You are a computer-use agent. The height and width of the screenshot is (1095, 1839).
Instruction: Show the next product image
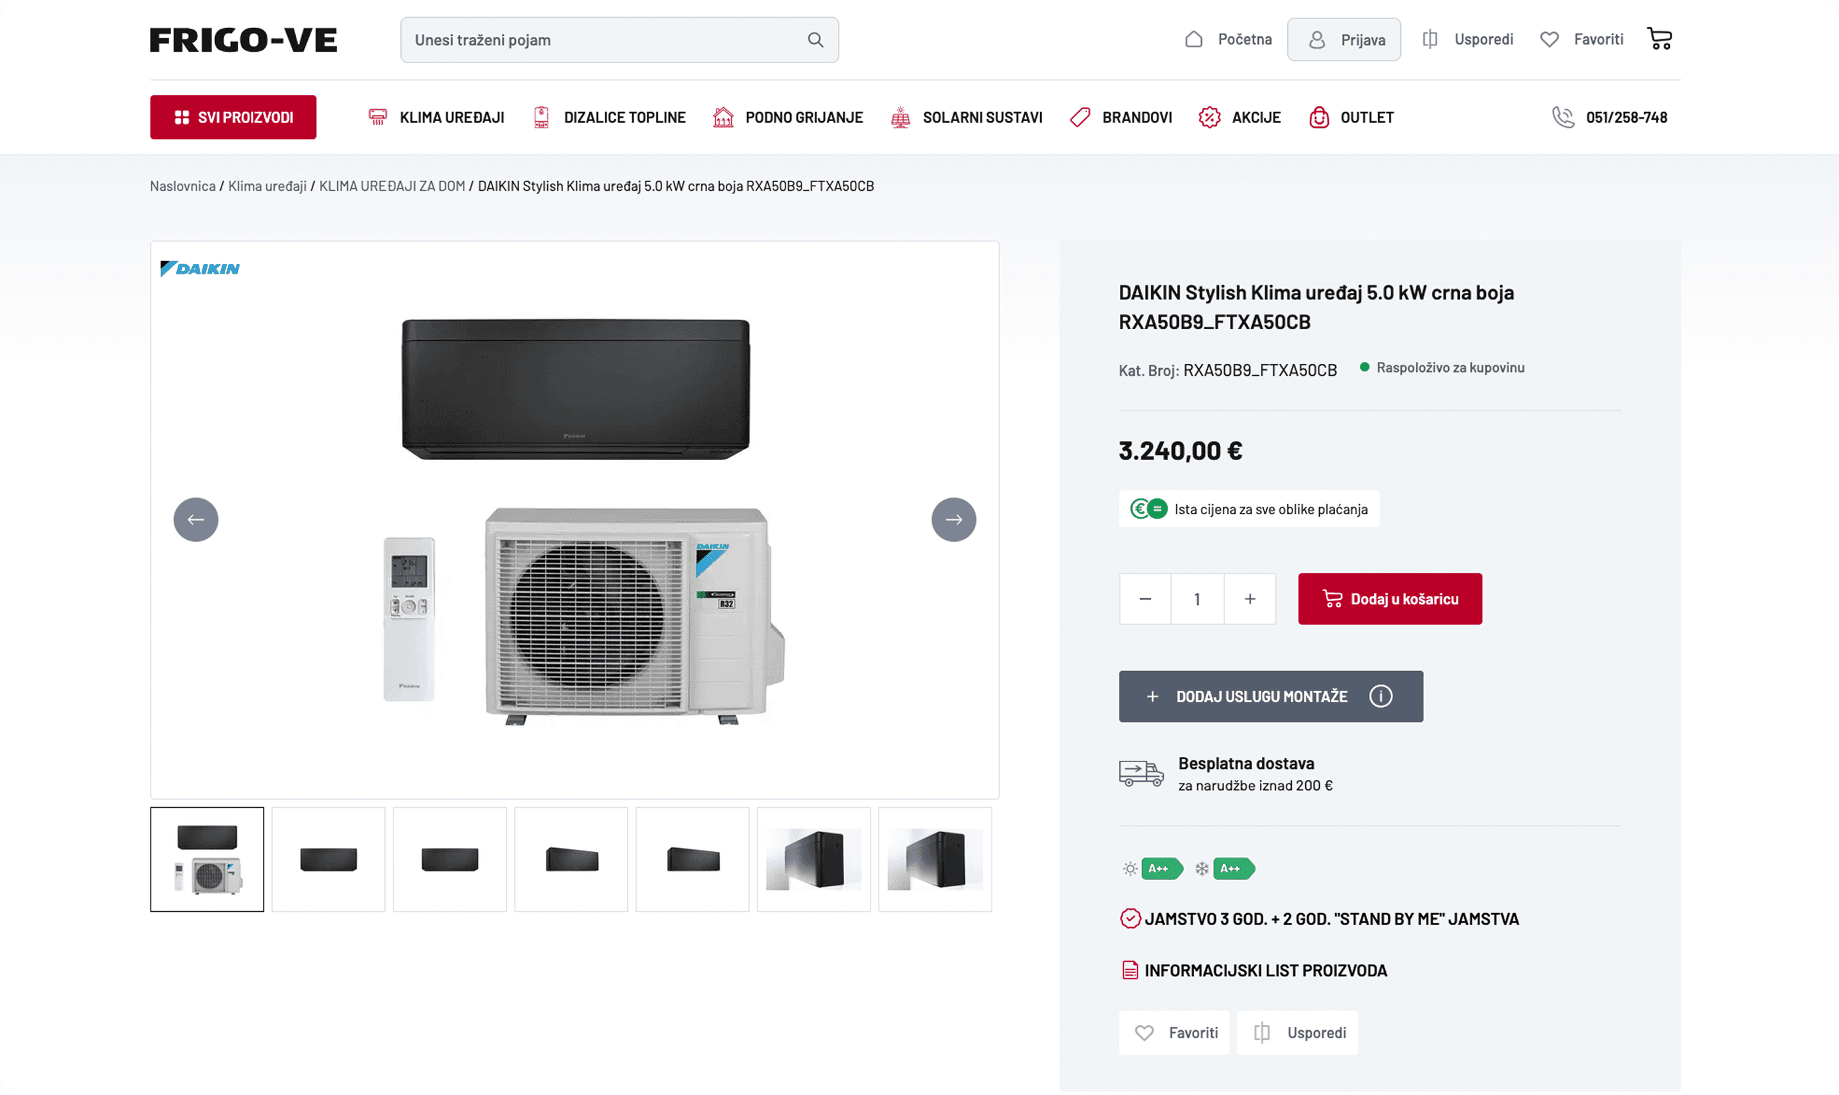954,519
